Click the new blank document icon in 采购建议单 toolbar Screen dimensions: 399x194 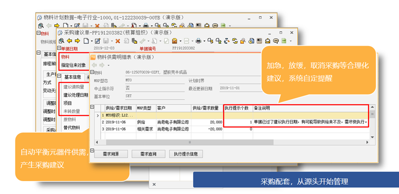[x=86, y=41]
